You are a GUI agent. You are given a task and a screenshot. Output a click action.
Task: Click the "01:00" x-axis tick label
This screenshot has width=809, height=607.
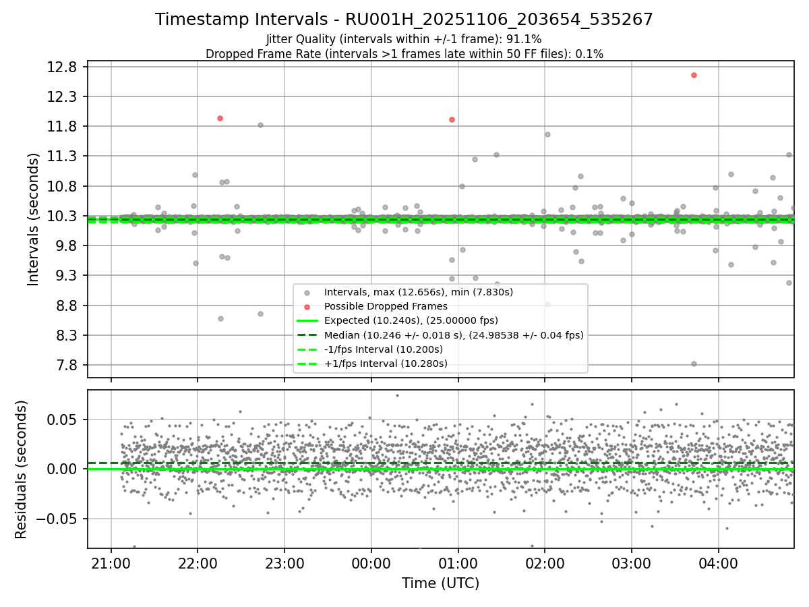click(x=458, y=562)
